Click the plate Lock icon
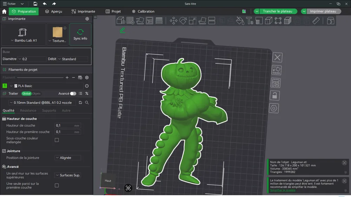 tap(274, 96)
